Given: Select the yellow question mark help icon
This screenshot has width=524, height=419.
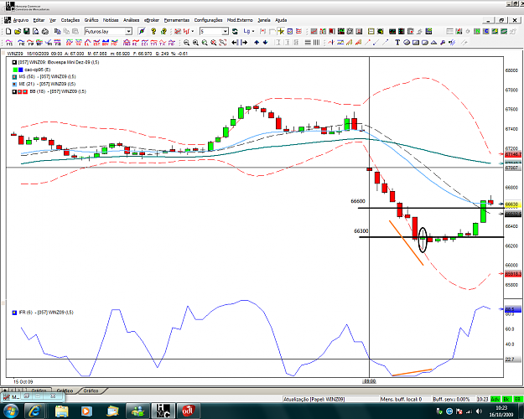Looking at the screenshot, I should pyautogui.click(x=153, y=31).
